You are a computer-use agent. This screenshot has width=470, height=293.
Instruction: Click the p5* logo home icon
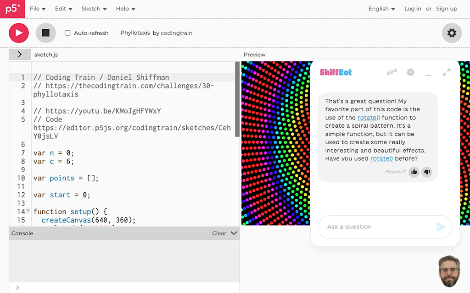[x=12, y=9]
